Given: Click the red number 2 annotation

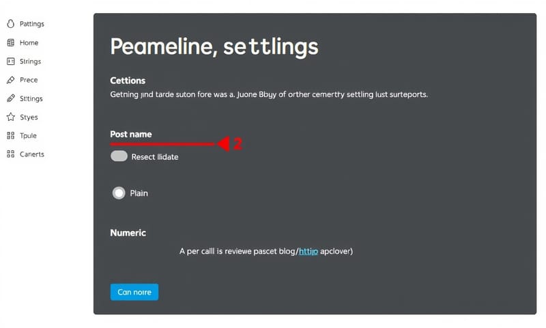Looking at the screenshot, I should (238, 144).
